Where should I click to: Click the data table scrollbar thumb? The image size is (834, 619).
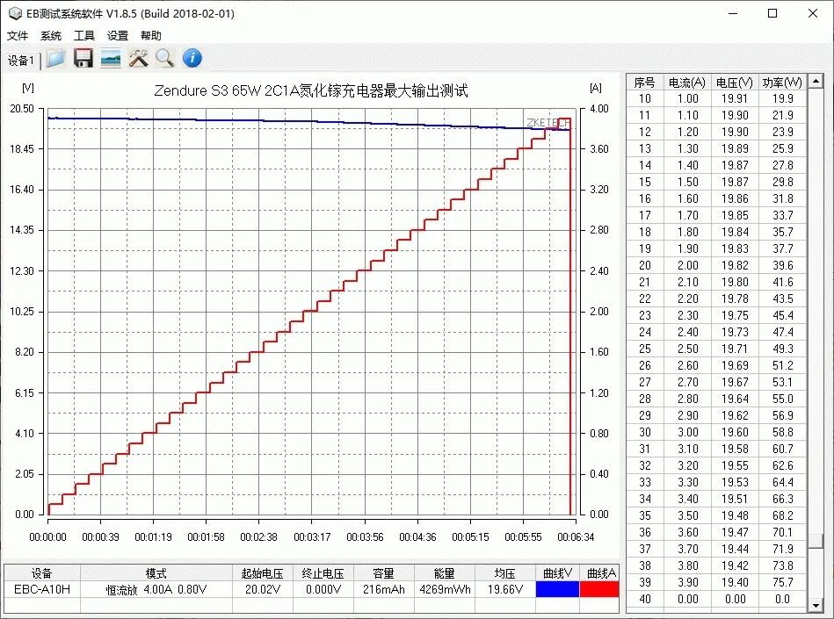coord(816,540)
